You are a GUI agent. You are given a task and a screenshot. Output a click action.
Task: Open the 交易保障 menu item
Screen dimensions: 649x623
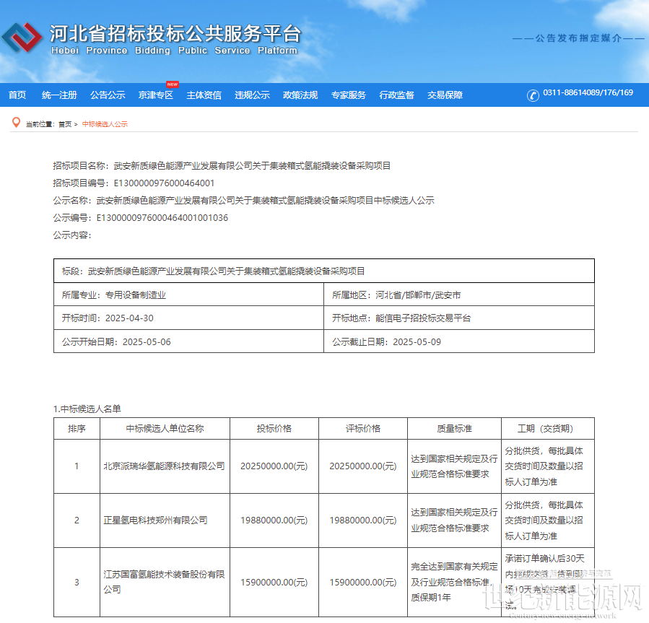(445, 95)
